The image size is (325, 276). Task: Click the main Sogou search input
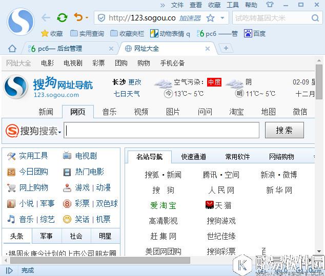point(161,130)
